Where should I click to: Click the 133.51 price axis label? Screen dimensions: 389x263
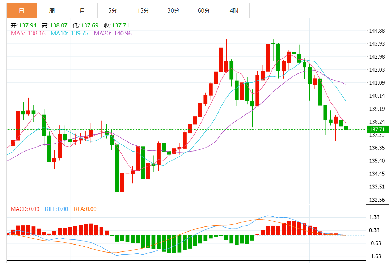377,187
